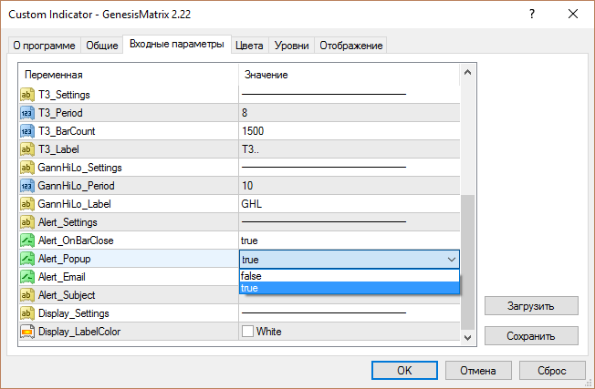This screenshot has height=389, width=595.
Task: Select the Входные параметры tab
Action: coord(177,44)
